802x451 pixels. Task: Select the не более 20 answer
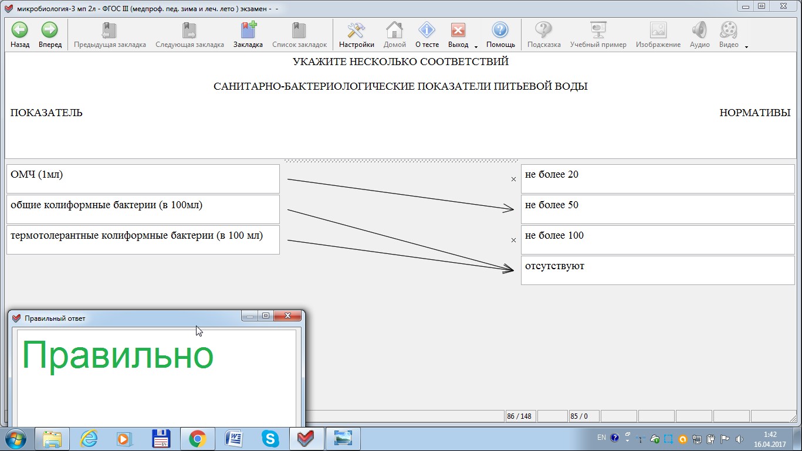[658, 179]
